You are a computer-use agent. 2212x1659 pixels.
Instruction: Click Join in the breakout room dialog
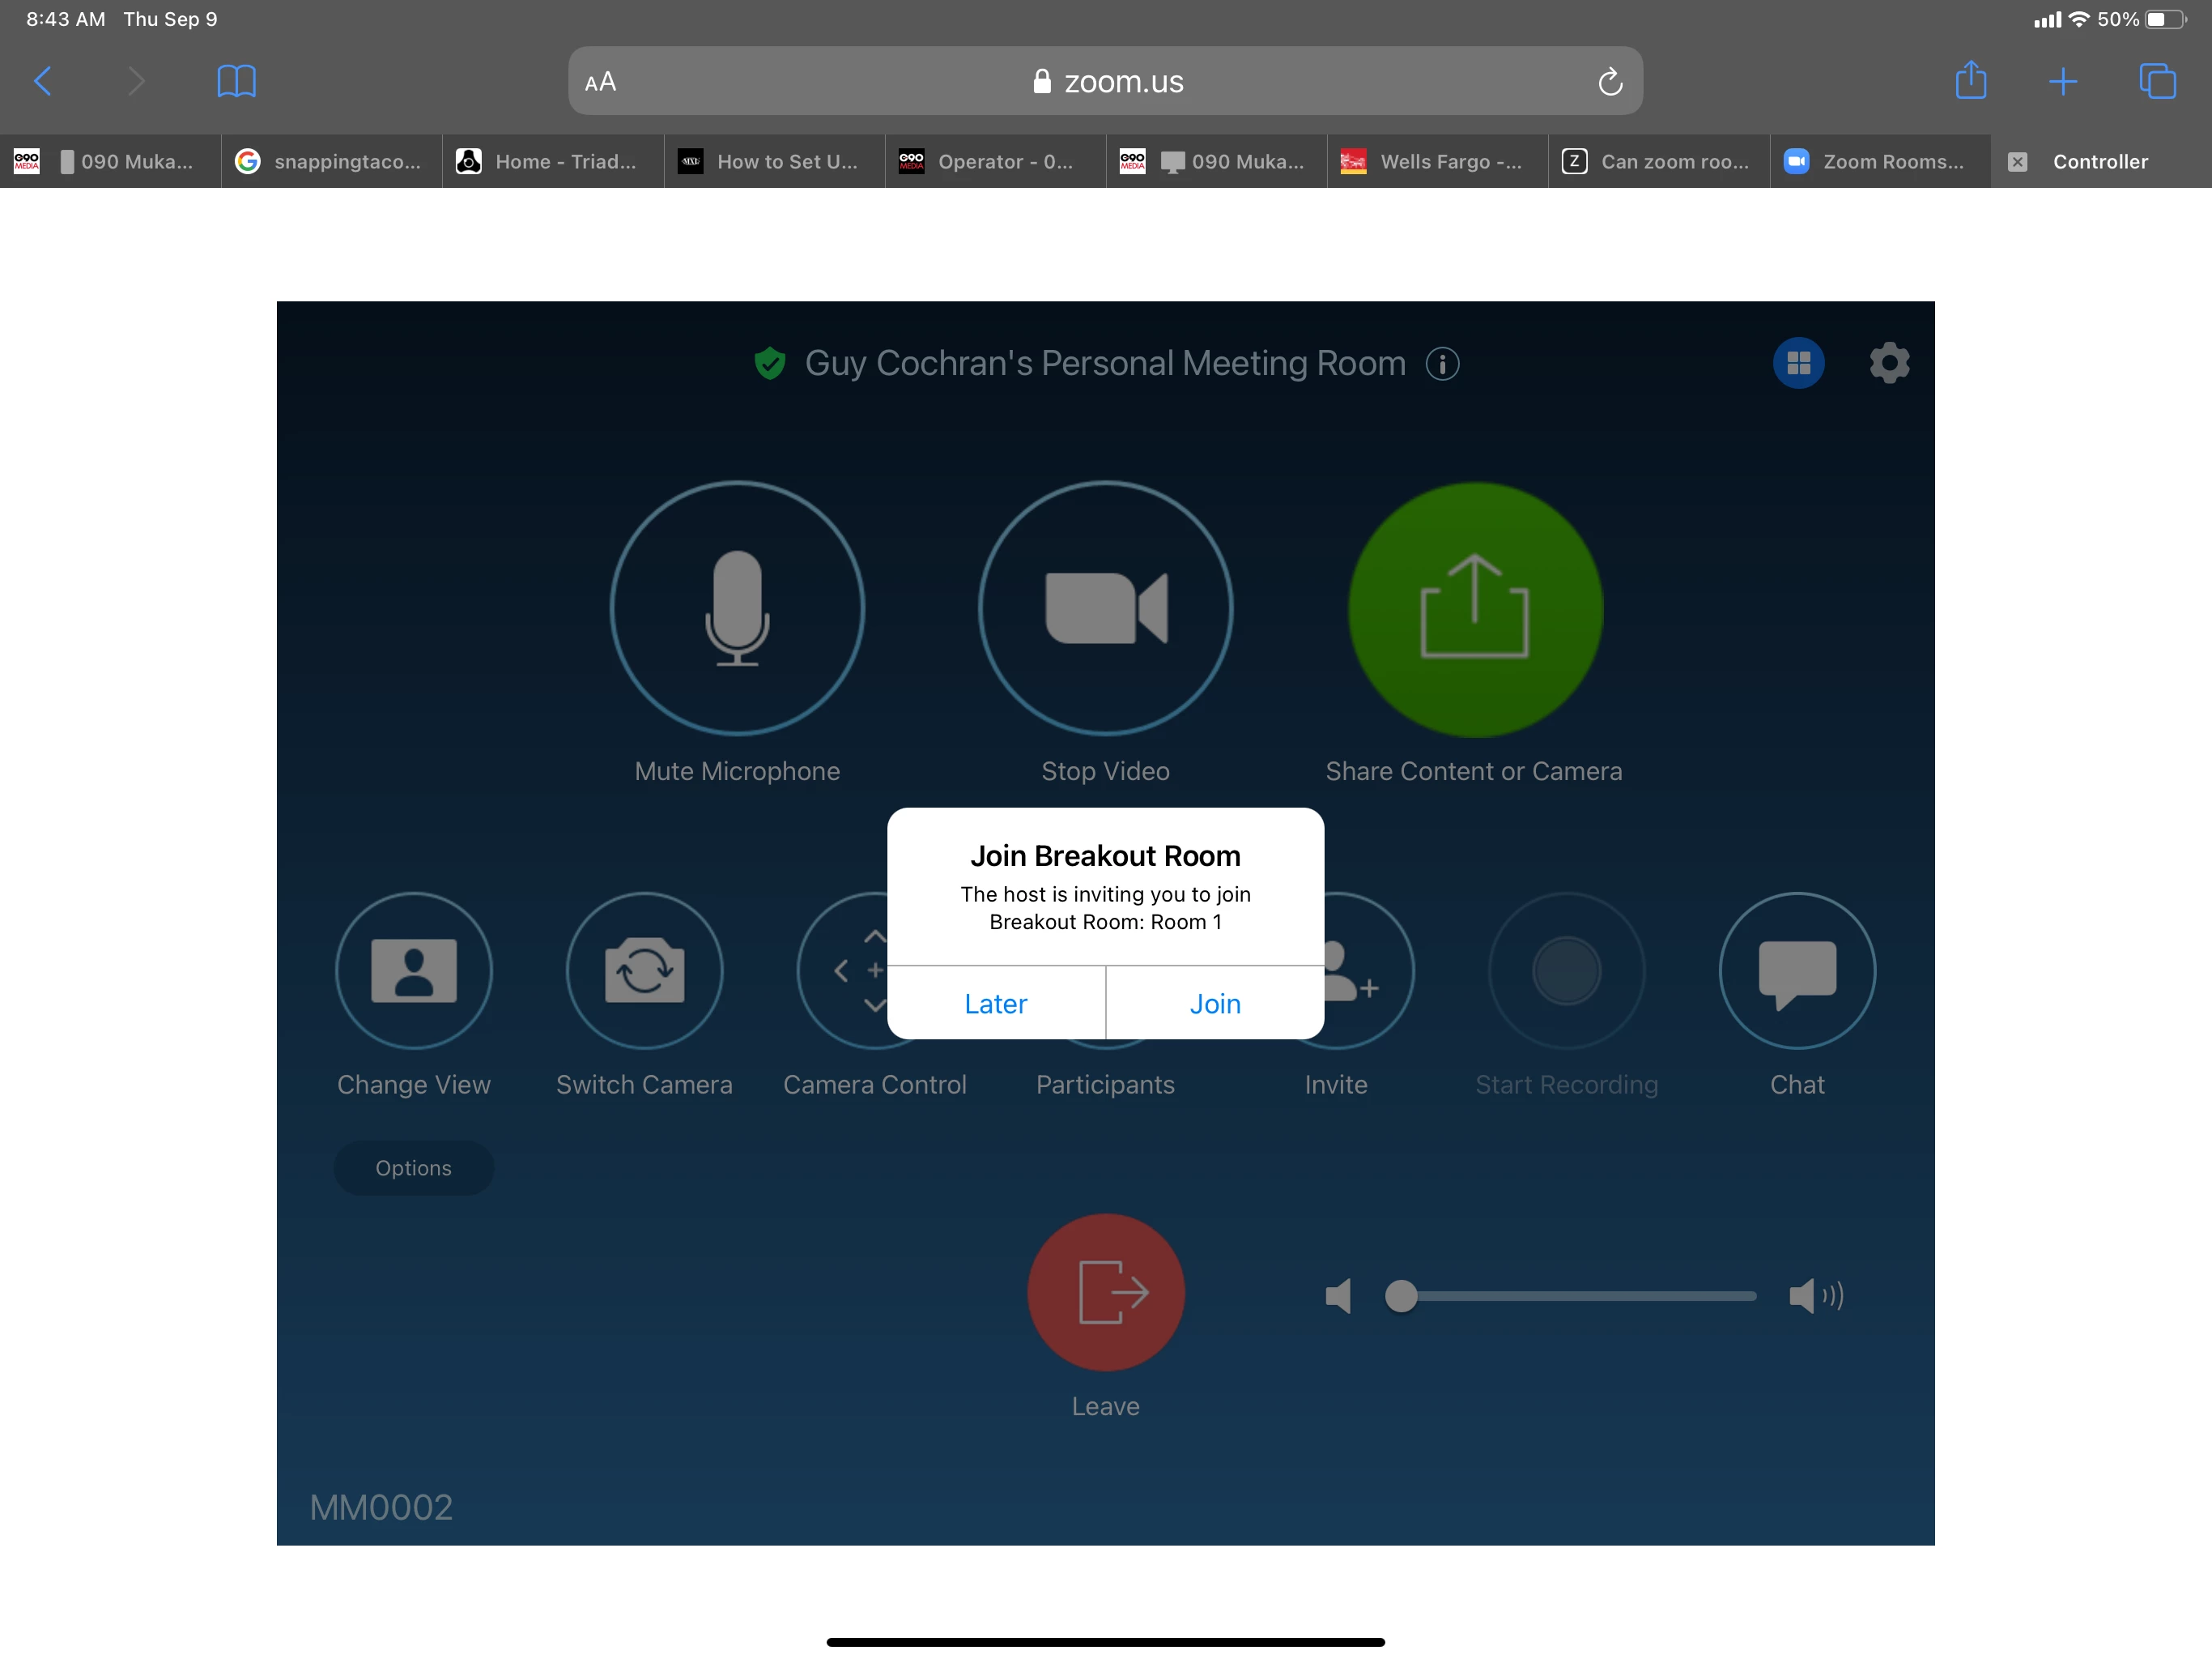pyautogui.click(x=1214, y=1003)
